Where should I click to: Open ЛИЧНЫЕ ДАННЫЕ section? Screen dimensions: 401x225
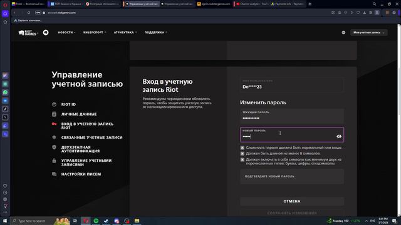point(79,114)
